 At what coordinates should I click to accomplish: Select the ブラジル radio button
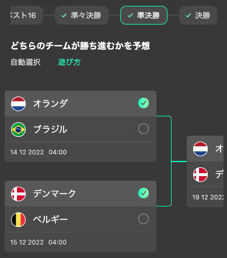coord(144,129)
